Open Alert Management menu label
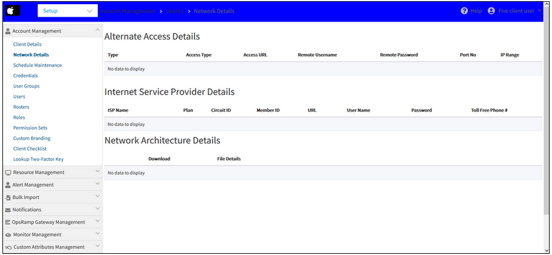552x255 pixels. click(x=33, y=185)
